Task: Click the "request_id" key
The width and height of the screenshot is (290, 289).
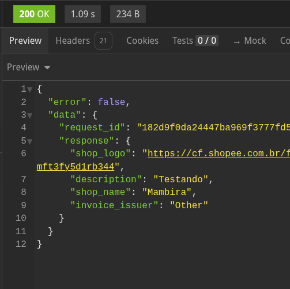Action: coord(92,127)
